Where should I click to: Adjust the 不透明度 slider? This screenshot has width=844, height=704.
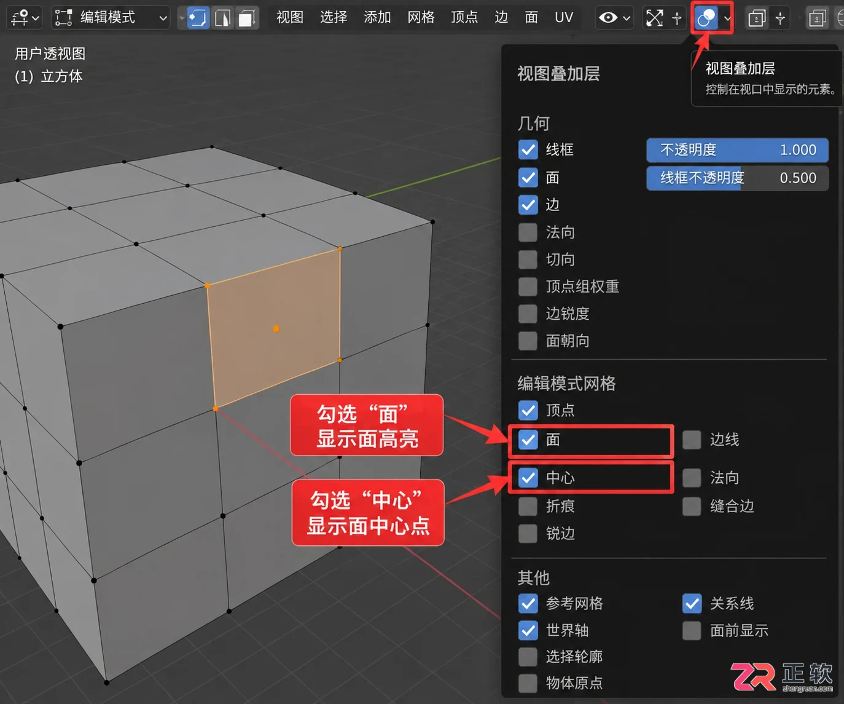737,150
